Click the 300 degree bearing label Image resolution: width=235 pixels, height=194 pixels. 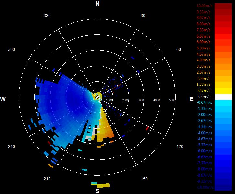click(11, 49)
